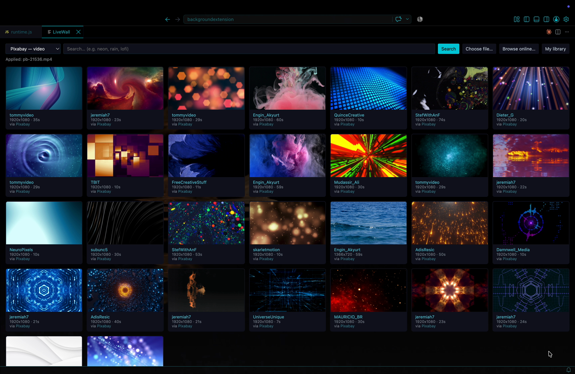575x374 pixels.
Task: Close the LiveWall tab
Action: (x=78, y=32)
